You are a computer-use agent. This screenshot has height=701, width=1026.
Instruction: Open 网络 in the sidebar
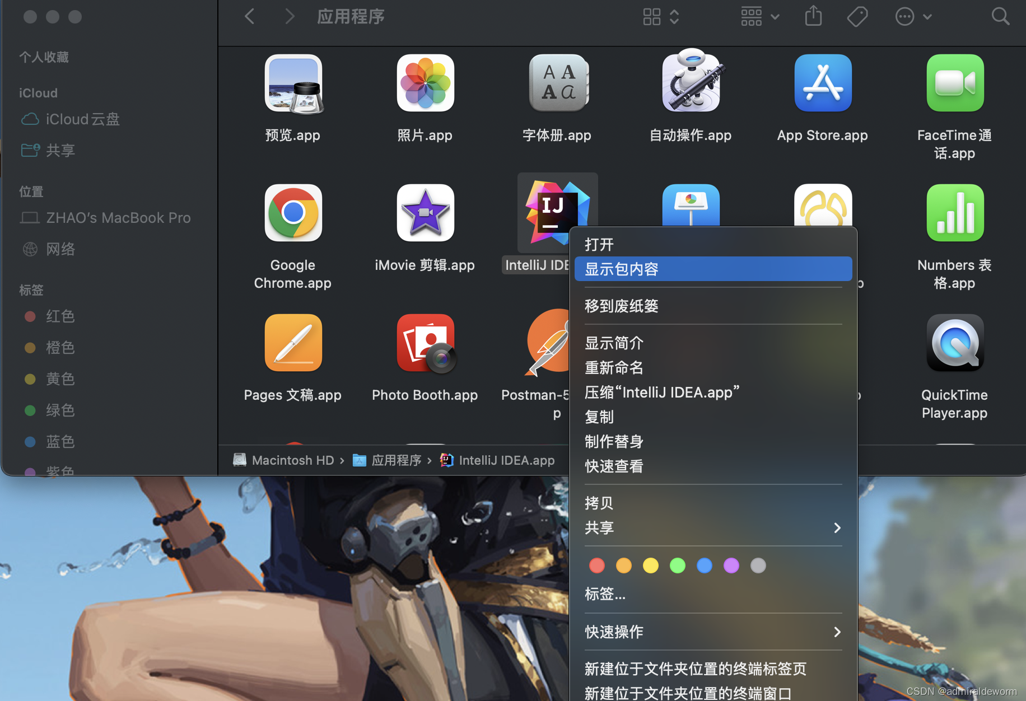pyautogui.click(x=48, y=249)
